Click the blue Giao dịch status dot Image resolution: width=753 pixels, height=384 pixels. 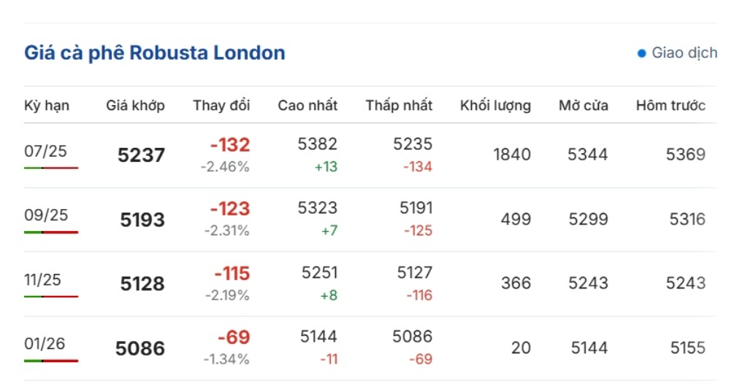[x=641, y=53]
